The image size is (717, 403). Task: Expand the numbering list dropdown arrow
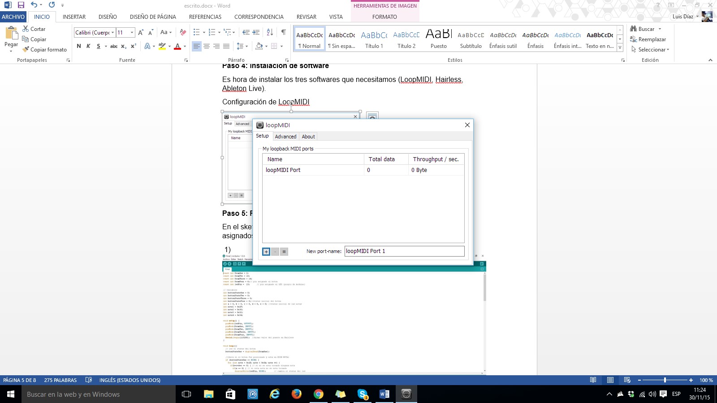click(x=219, y=32)
